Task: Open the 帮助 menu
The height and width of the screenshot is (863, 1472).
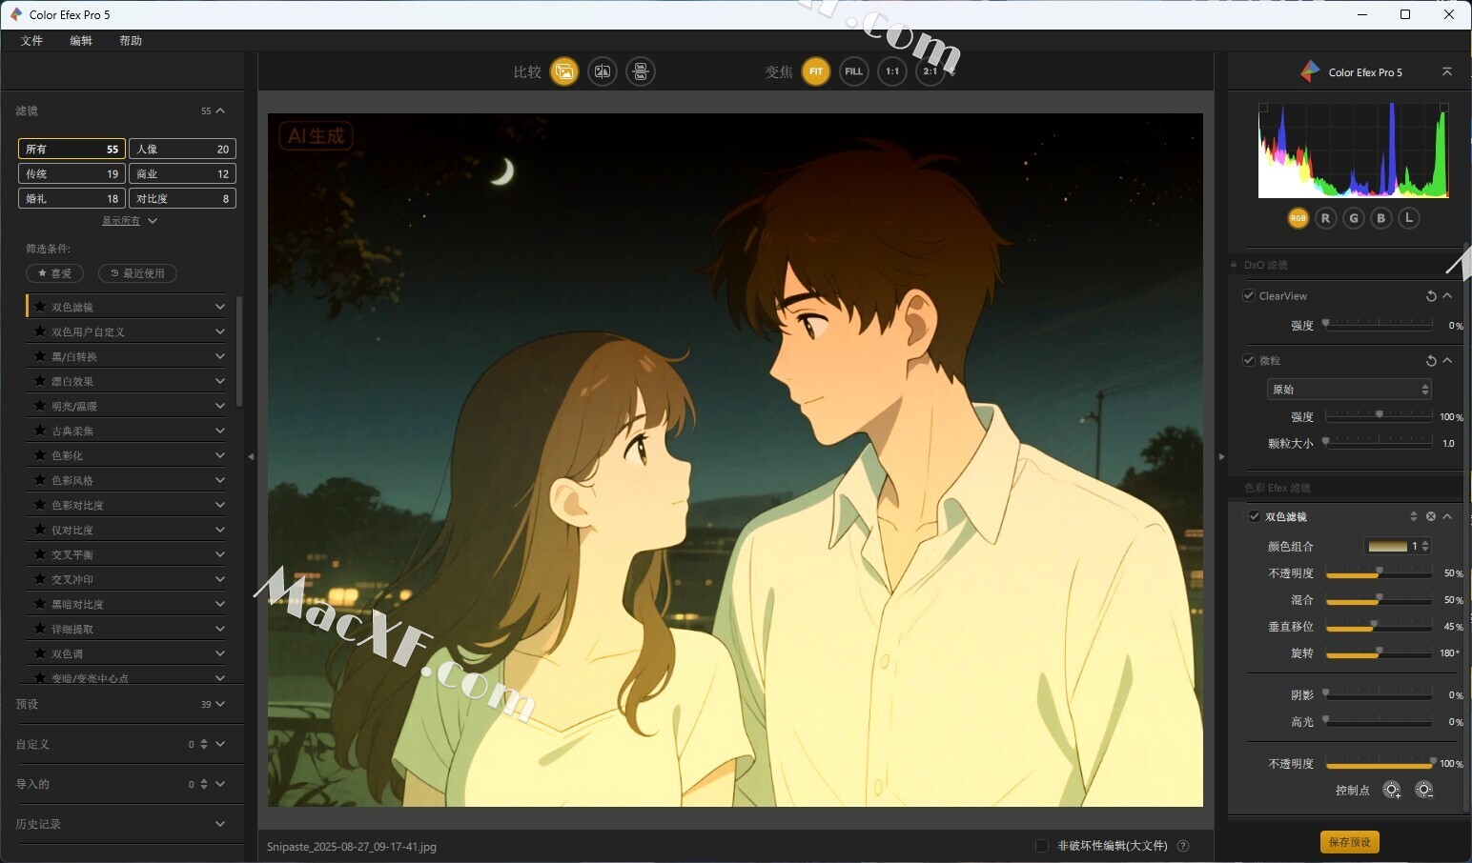Action: coord(131,41)
